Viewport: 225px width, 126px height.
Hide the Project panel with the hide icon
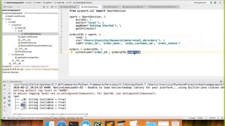click(x=56, y=7)
